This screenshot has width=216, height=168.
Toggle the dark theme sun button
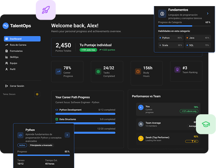[37, 94]
